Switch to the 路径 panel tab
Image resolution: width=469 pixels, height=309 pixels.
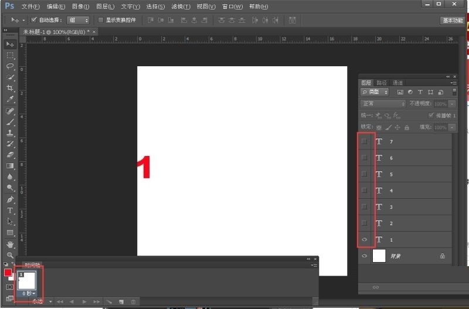[x=382, y=83]
